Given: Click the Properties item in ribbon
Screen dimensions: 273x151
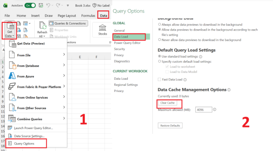Looking at the screenshot, I should point(59,30).
